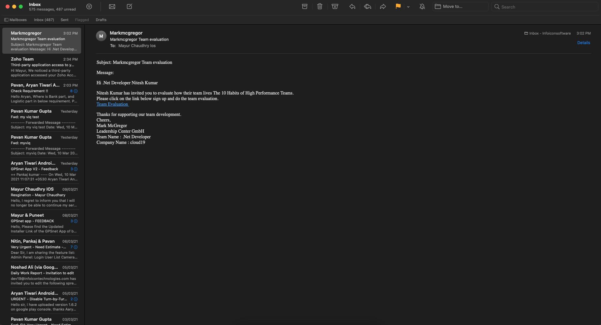Flag the message with orange flag
The height and width of the screenshot is (325, 601).
click(x=398, y=7)
